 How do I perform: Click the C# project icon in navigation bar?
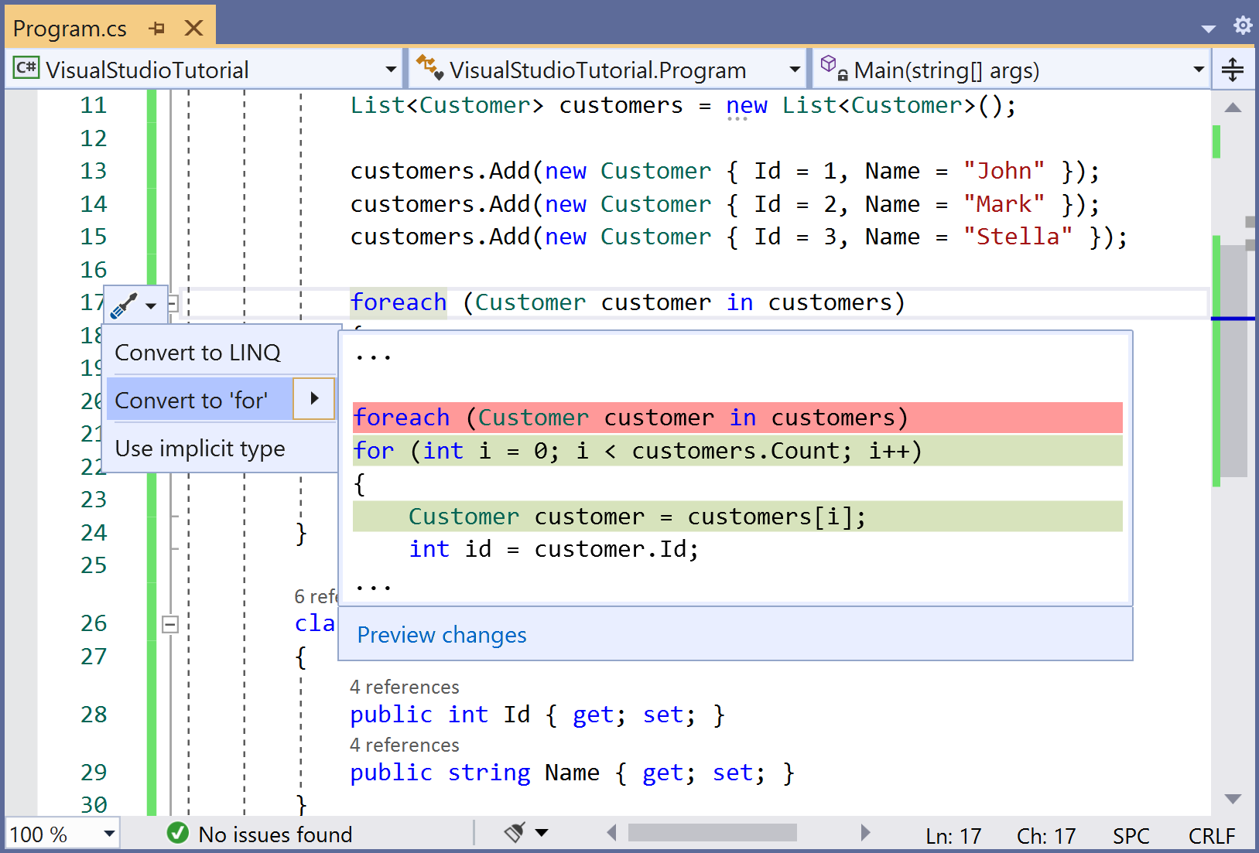26,68
